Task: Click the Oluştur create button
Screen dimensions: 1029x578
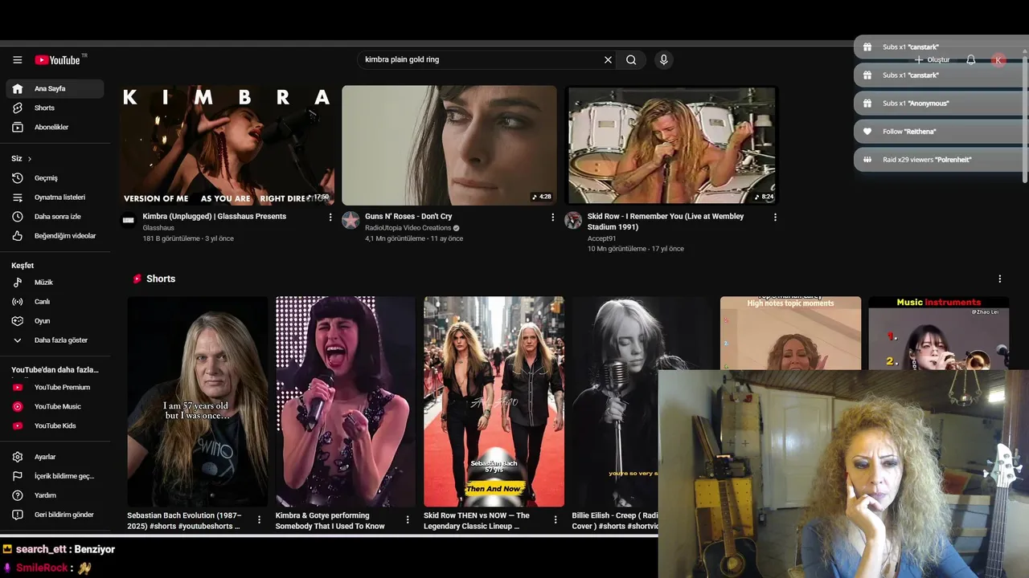Action: coord(932,60)
